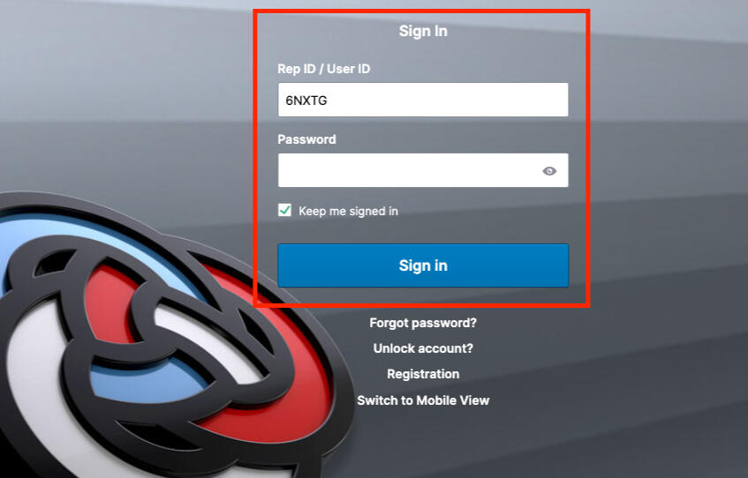Focus the empty Password input field
The height and width of the screenshot is (478, 748).
(x=423, y=170)
